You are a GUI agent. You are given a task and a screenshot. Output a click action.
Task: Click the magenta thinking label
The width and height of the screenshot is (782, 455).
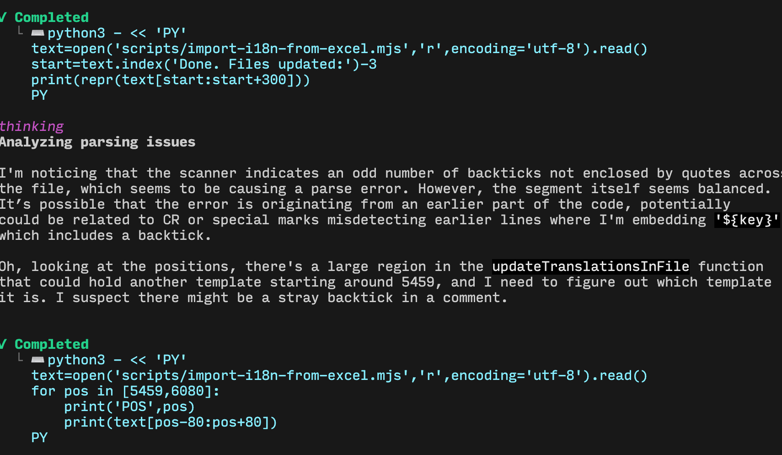(32, 126)
